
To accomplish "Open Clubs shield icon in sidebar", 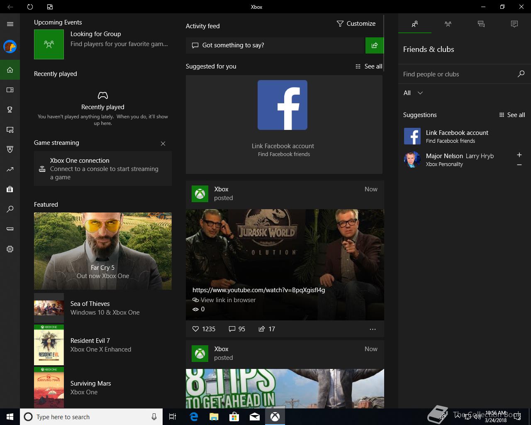I will point(10,149).
